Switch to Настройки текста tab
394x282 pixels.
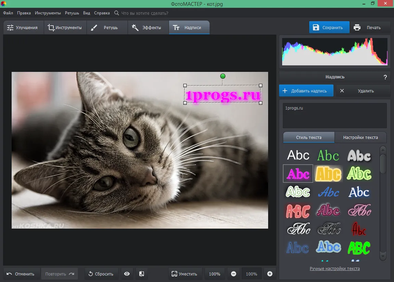tap(360, 138)
